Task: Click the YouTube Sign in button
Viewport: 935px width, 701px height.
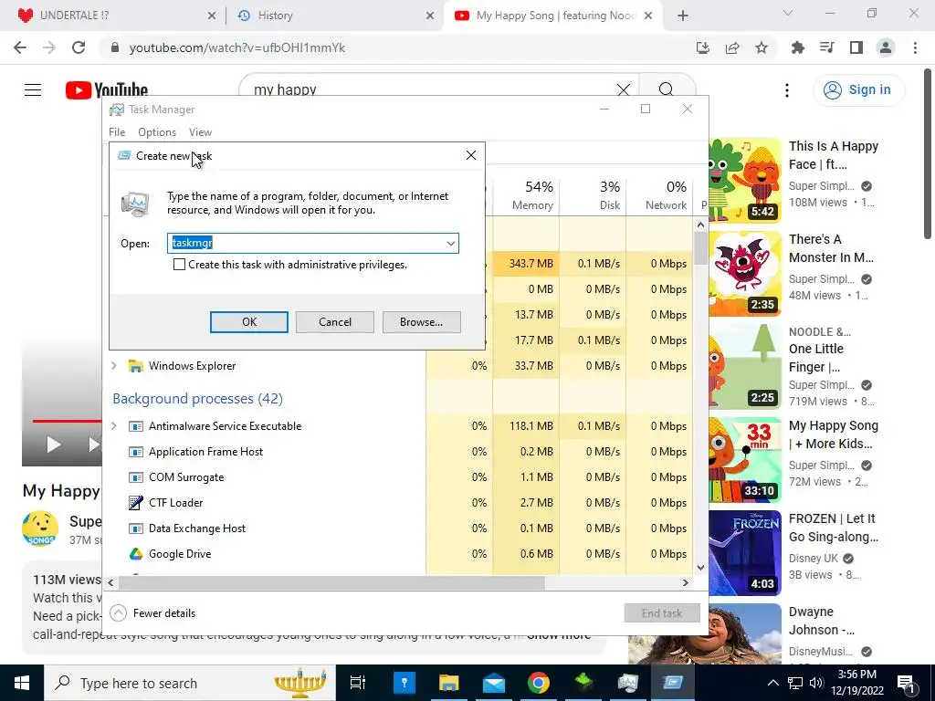Action: coord(858,90)
